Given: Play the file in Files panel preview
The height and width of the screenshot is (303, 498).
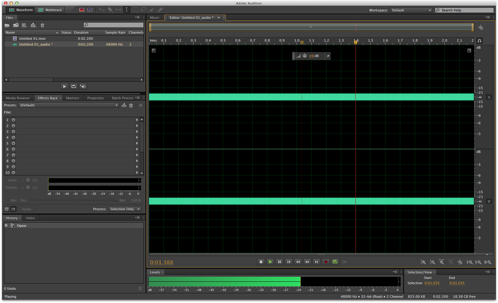Looking at the screenshot, I should pos(64,87).
